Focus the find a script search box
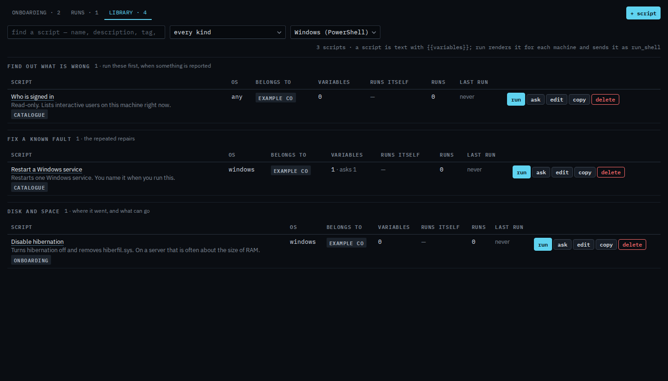668x381 pixels. point(86,32)
